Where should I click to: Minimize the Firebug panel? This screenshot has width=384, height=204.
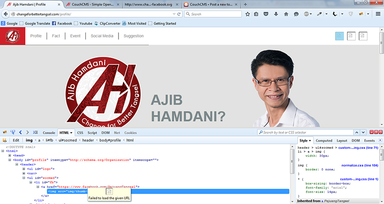point(372,132)
